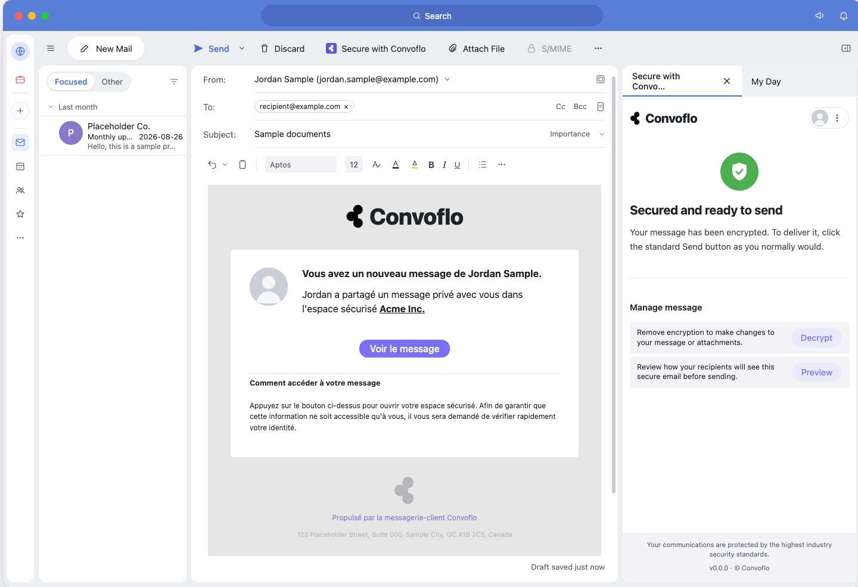Screen dimensions: 858x587
Task: Click the Decrypt button
Action: pyautogui.click(x=816, y=338)
